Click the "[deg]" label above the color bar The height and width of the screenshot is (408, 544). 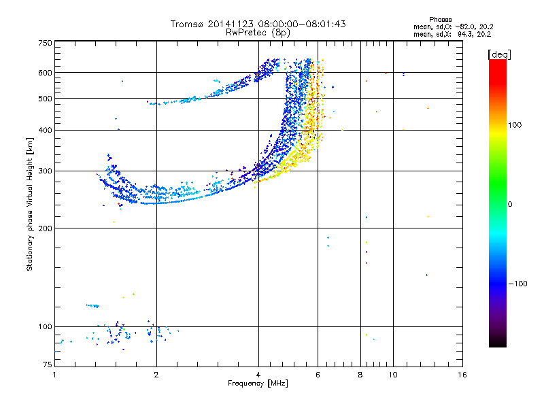(499, 54)
